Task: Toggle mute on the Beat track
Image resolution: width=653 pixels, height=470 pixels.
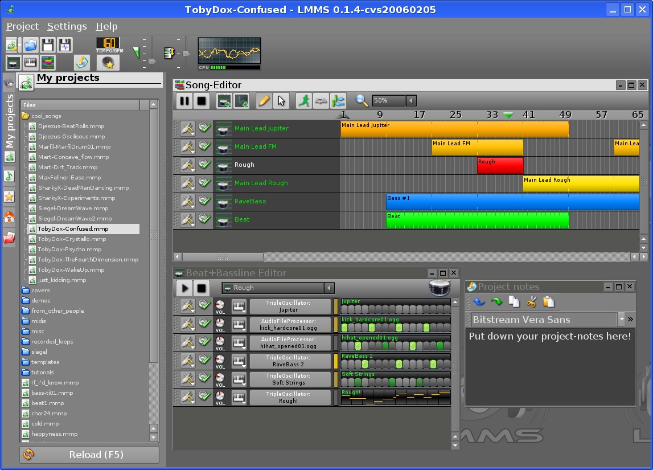Action: pos(204,219)
